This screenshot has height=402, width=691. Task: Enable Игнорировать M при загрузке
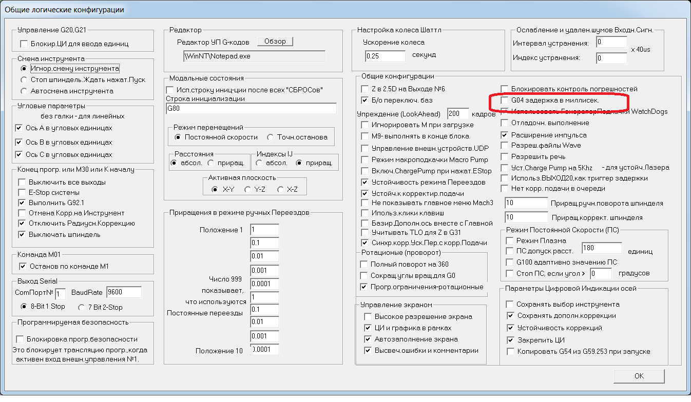click(x=365, y=125)
